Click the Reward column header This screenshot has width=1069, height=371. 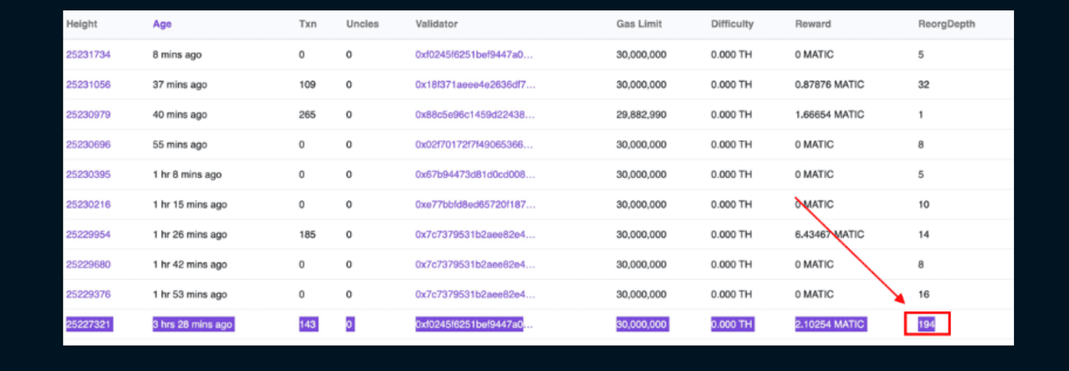click(813, 24)
